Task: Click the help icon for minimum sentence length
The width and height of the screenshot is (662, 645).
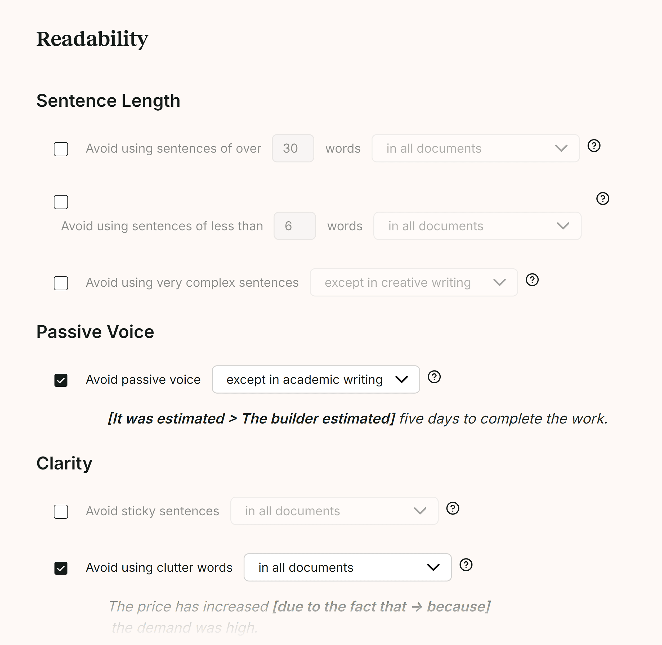Action: pos(603,199)
